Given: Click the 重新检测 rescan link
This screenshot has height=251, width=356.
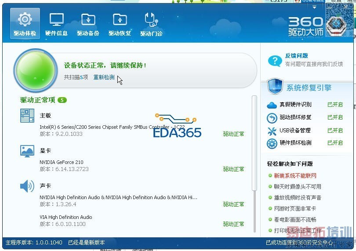Looking at the screenshot, I should [104, 77].
